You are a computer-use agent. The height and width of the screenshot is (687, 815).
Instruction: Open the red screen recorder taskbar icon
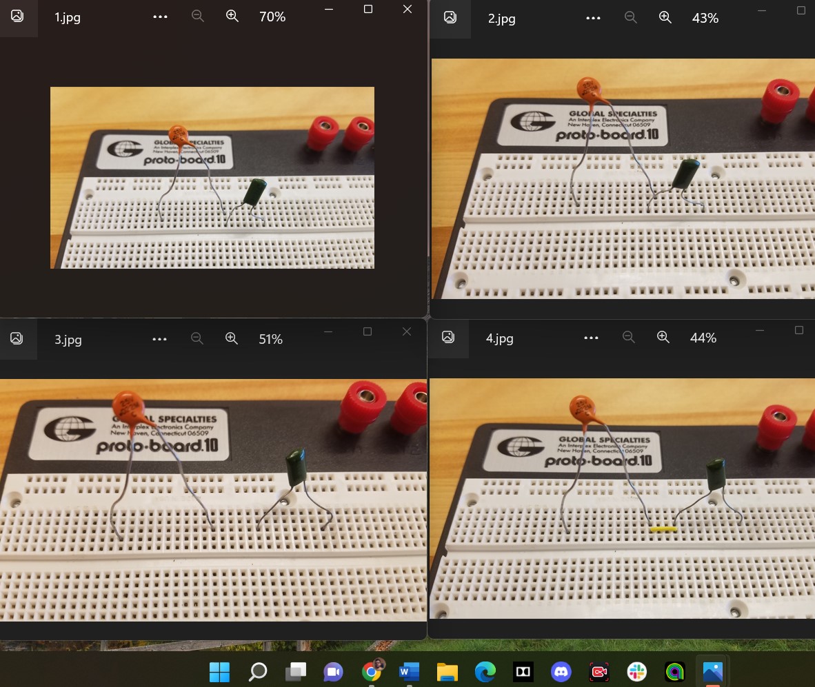pos(598,672)
